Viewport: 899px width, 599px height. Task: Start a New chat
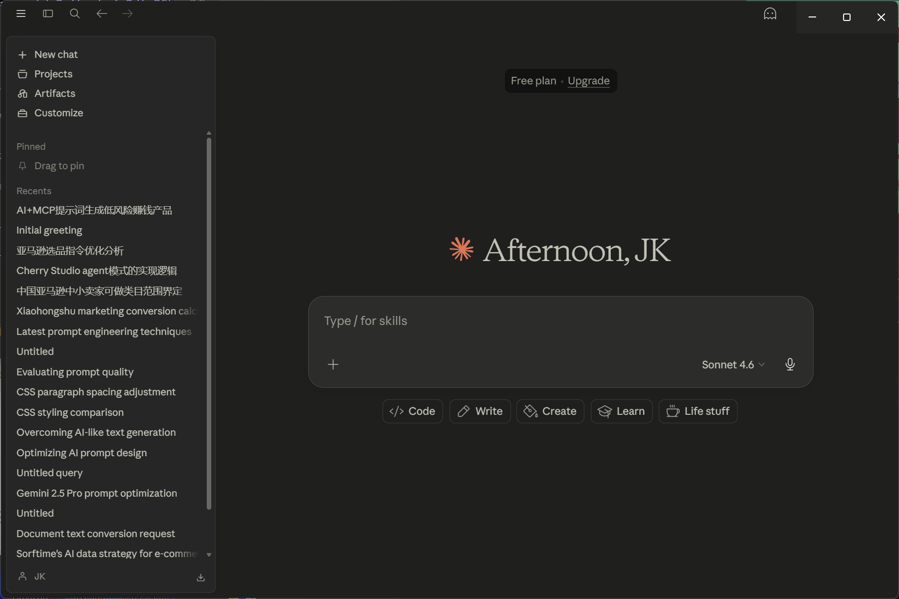pos(56,54)
